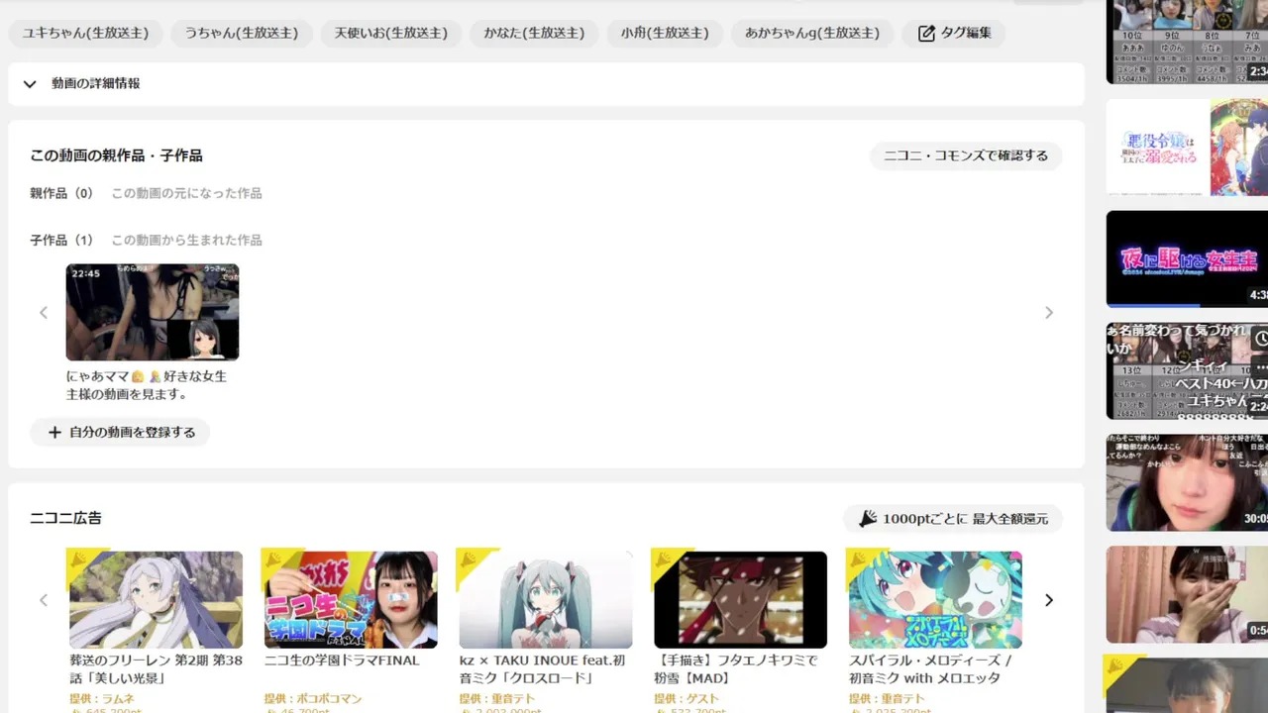This screenshot has height=713, width=1268.
Task: Click the 小舟(生放送主) tag
Action: coord(665,33)
